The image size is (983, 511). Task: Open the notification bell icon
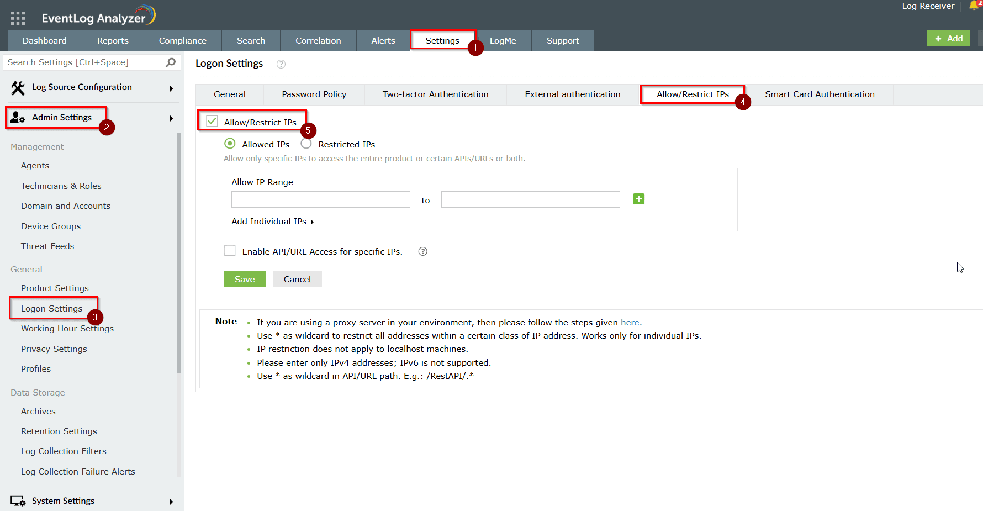(974, 6)
